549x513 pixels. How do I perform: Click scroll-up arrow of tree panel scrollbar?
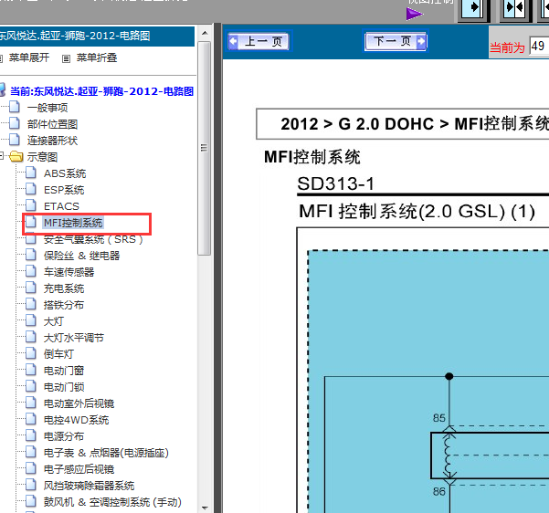tap(205, 33)
